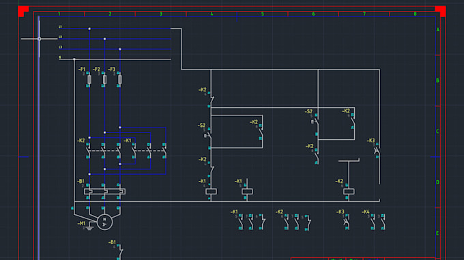
Task: Click row letter C on right border
Action: point(437,131)
